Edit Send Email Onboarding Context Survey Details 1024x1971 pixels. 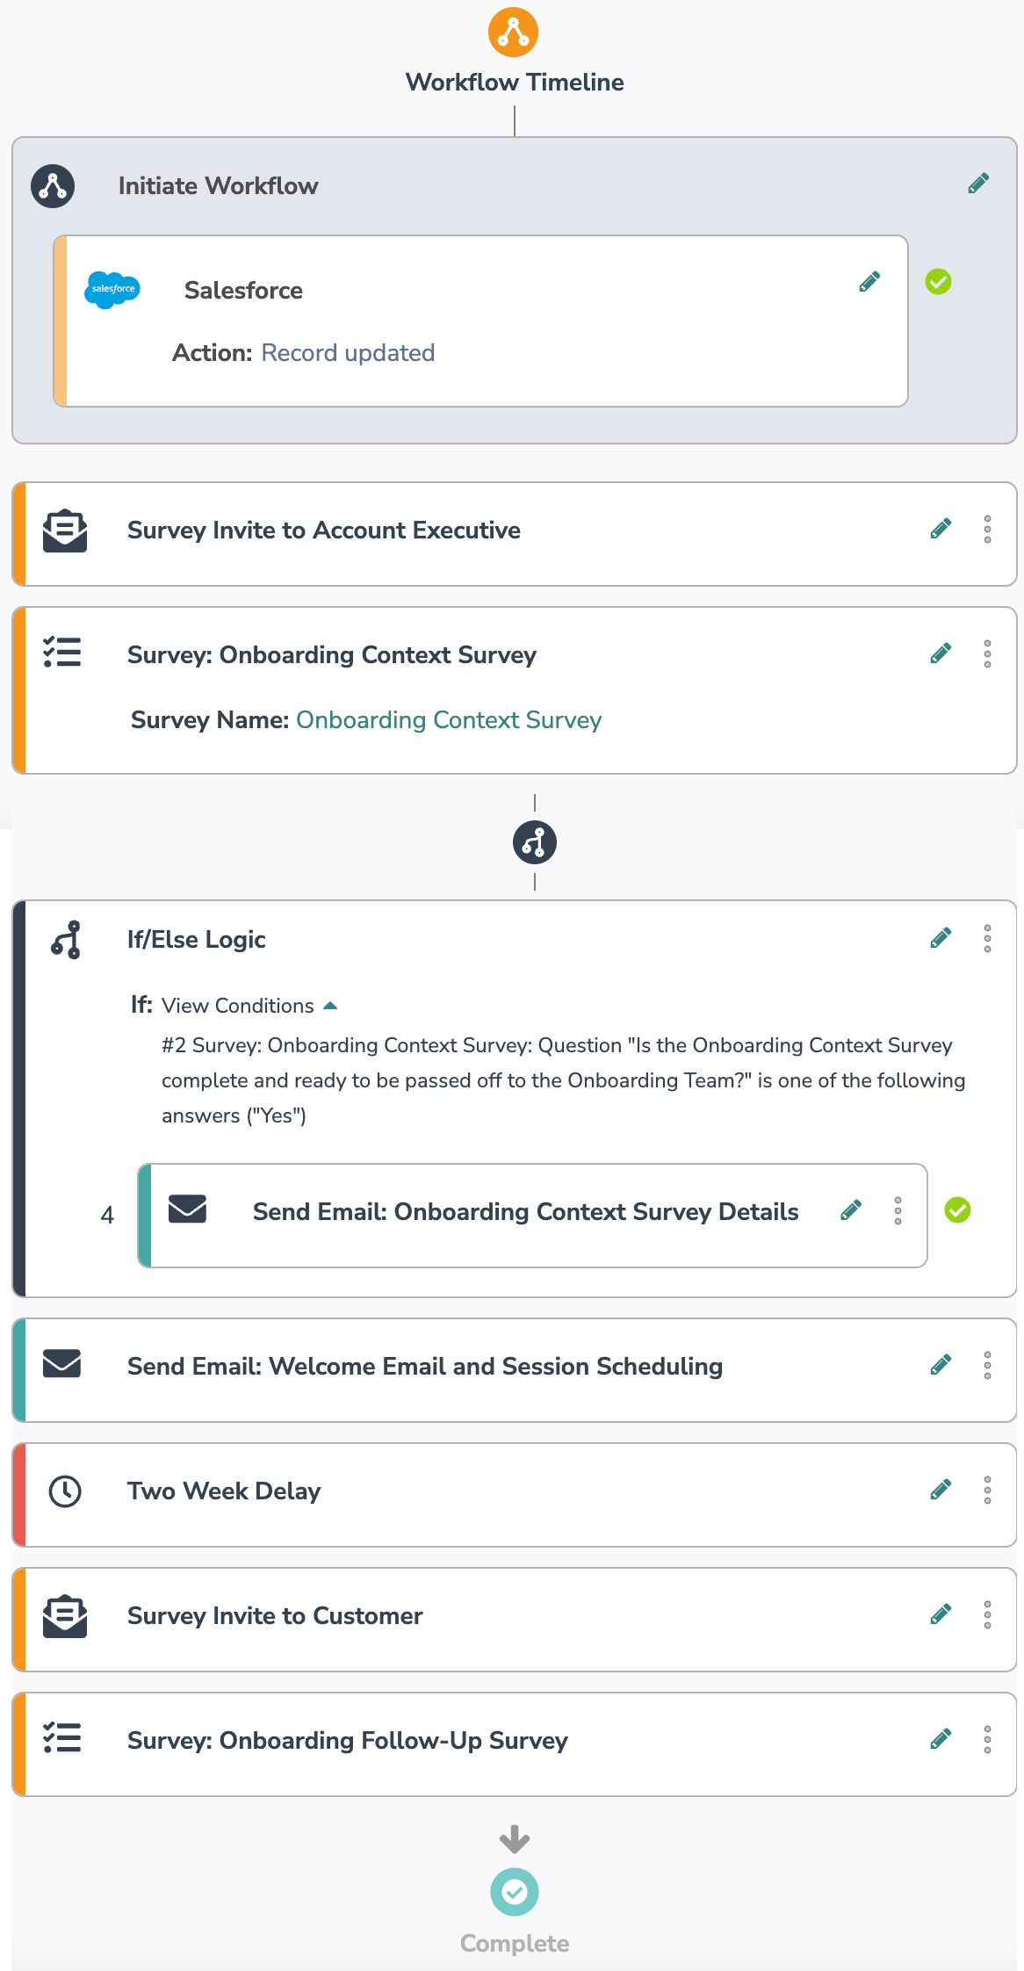850,1210
